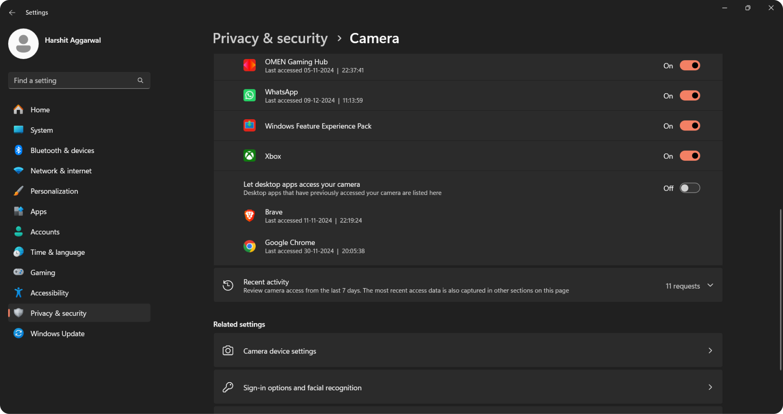The image size is (783, 414).
Task: Open Sign-in options and facial recognition chevron
Action: (710, 387)
